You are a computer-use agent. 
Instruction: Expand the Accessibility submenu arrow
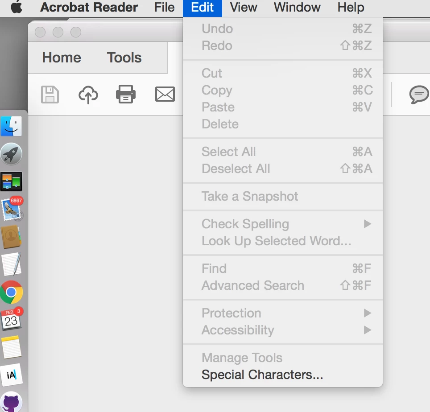(367, 330)
